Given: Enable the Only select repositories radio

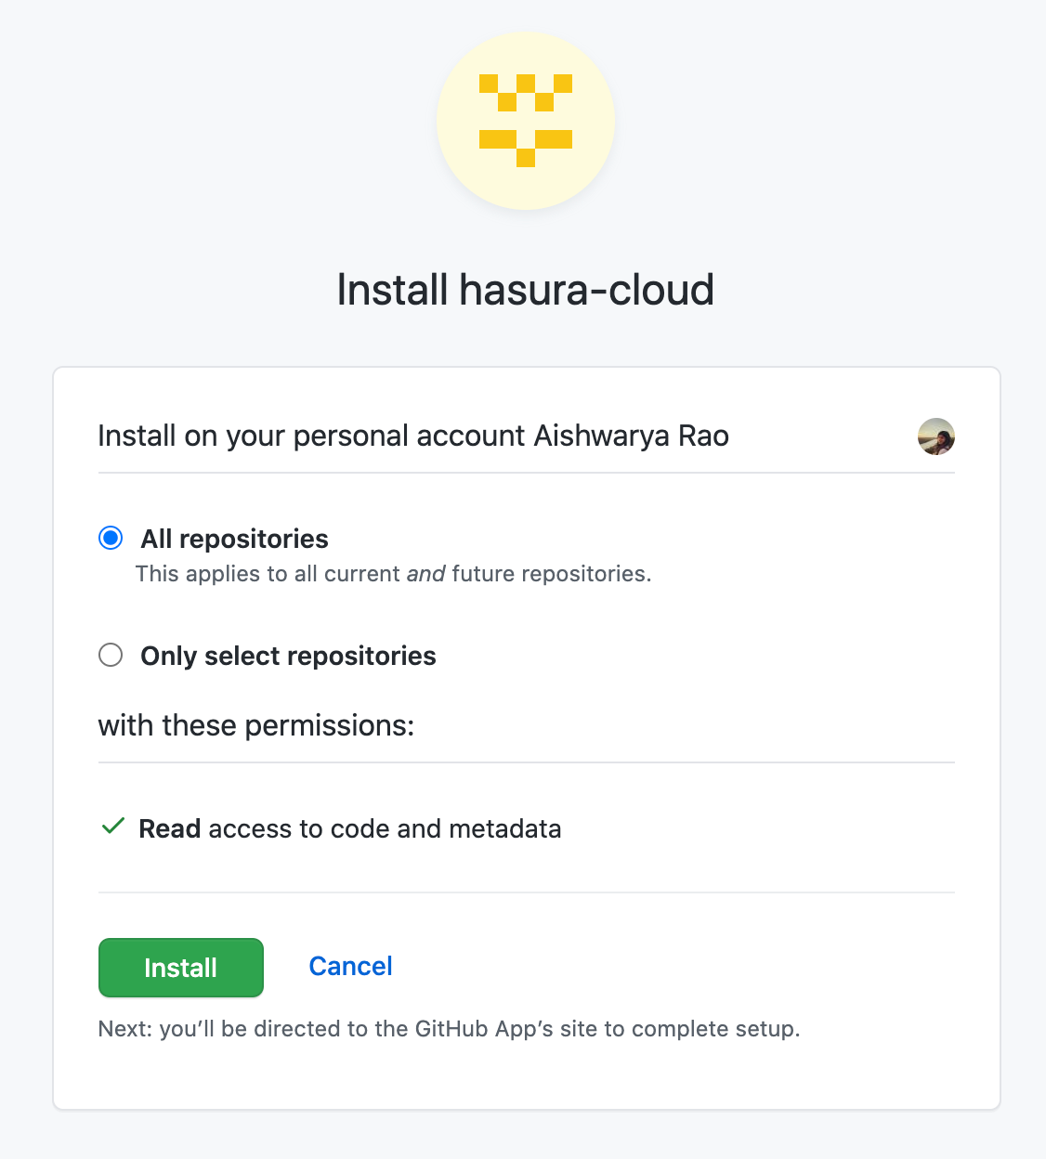Looking at the screenshot, I should pyautogui.click(x=111, y=655).
